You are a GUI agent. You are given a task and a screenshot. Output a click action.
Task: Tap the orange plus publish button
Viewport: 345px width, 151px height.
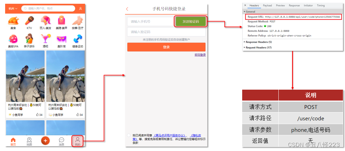pyautogui.click(x=45, y=141)
